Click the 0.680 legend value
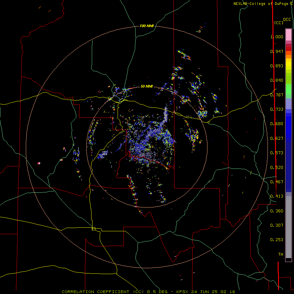 (277, 124)
